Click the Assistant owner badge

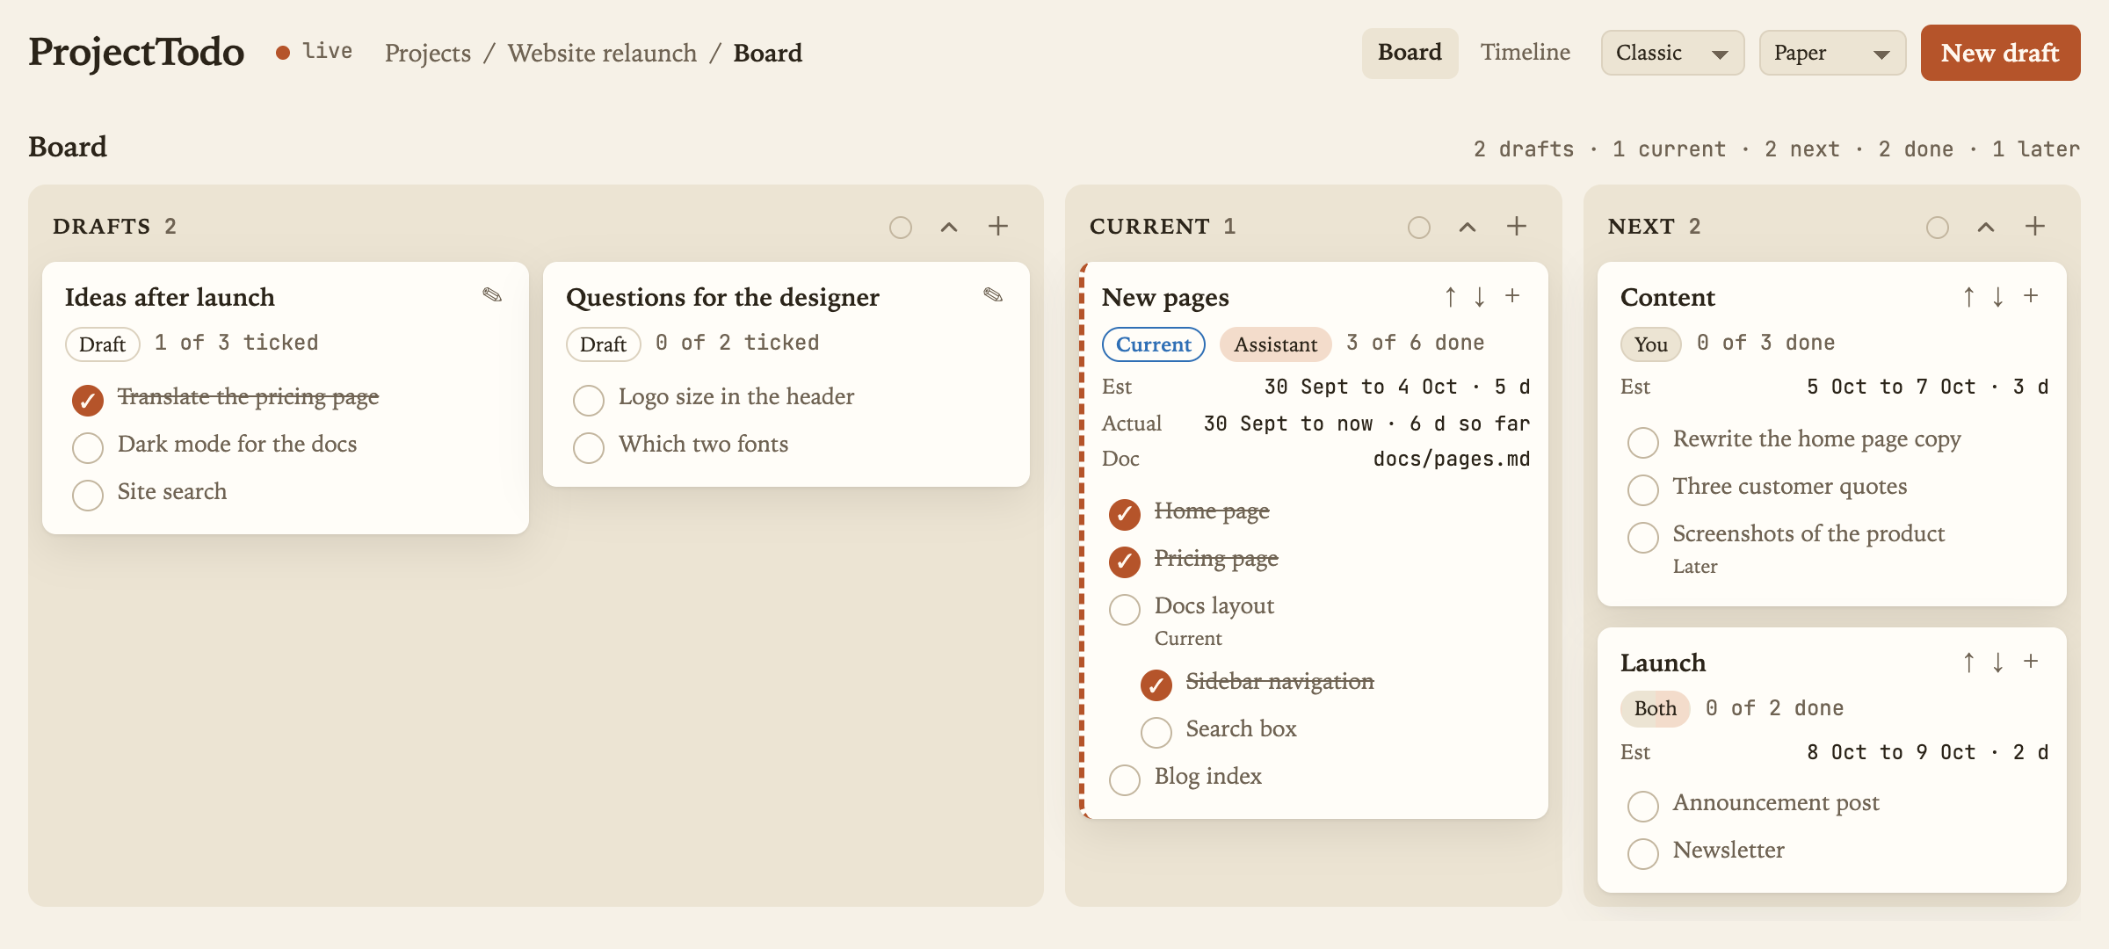(1275, 344)
